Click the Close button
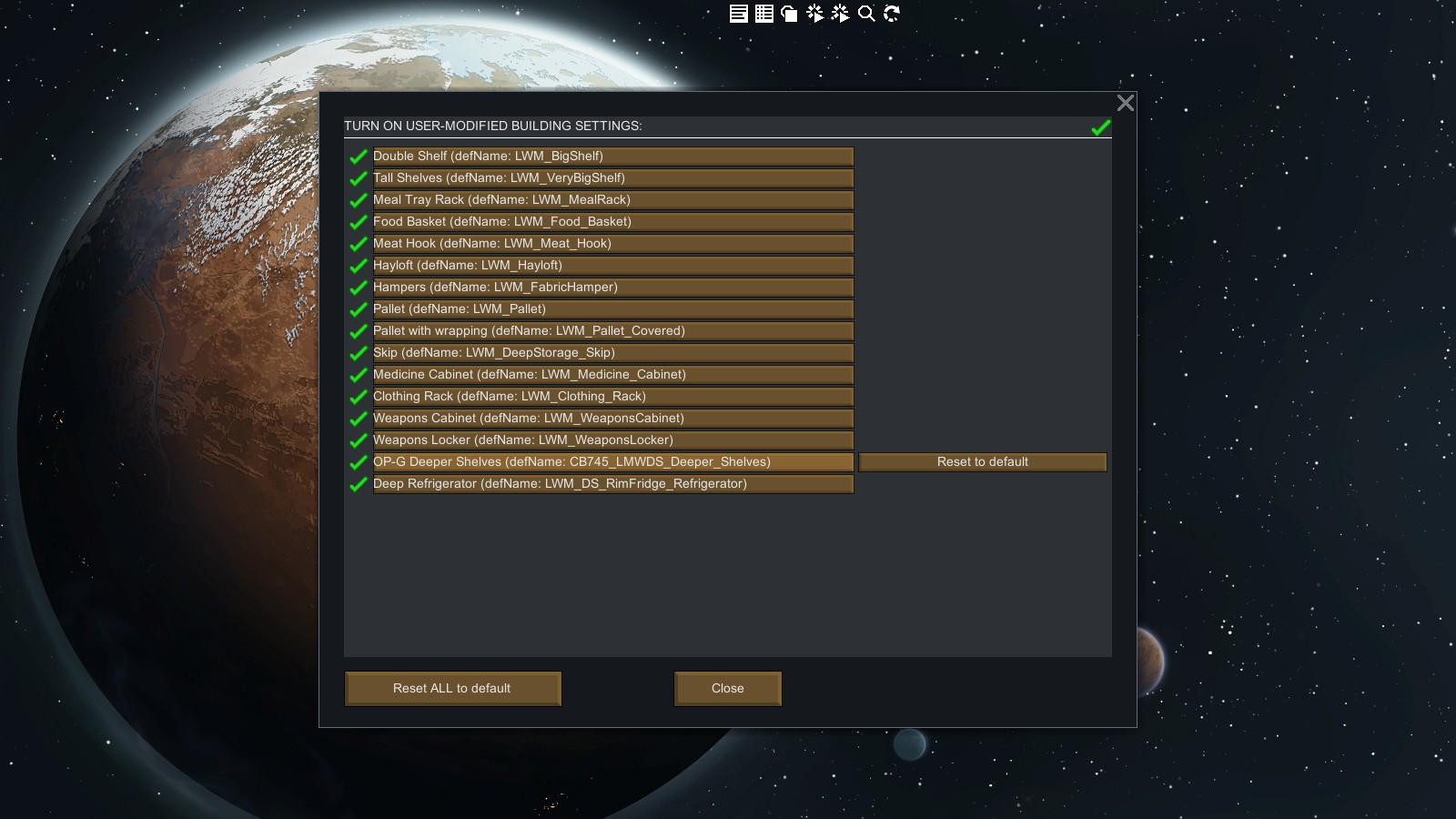 728,689
